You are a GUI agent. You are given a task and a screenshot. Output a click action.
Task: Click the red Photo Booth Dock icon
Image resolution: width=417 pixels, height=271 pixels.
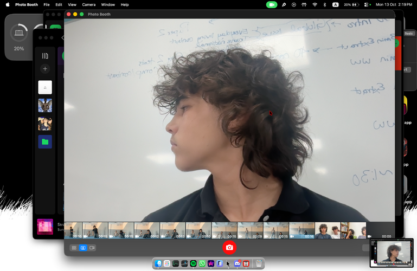(246, 263)
